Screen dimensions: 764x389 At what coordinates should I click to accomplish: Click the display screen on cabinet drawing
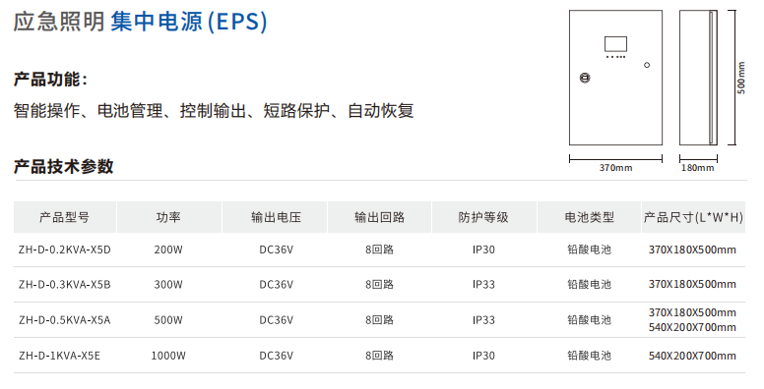coord(615,44)
